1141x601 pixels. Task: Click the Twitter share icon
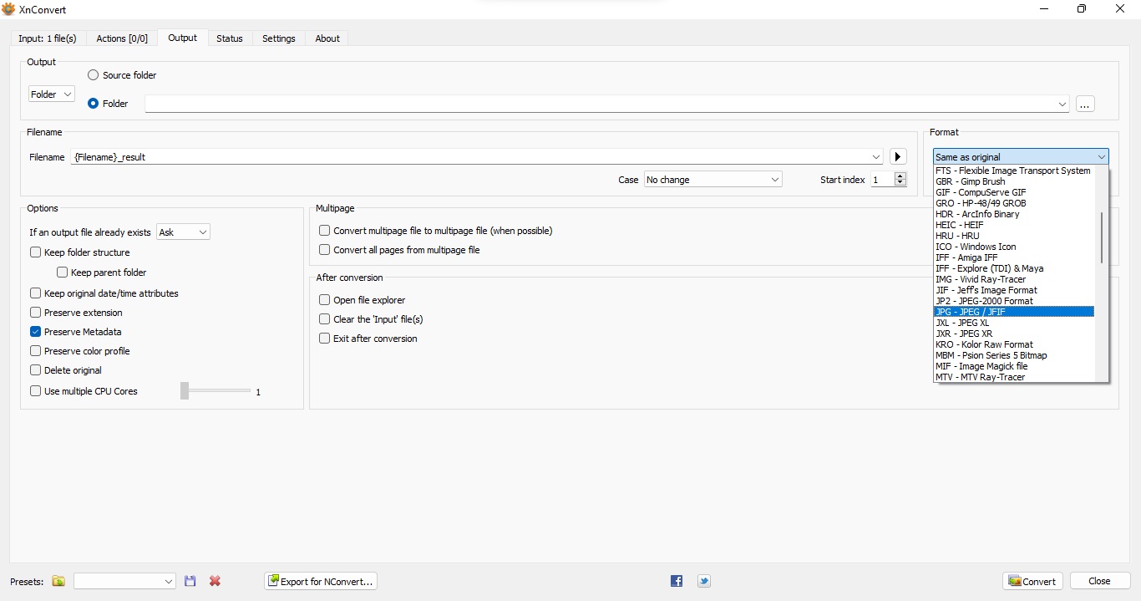704,581
